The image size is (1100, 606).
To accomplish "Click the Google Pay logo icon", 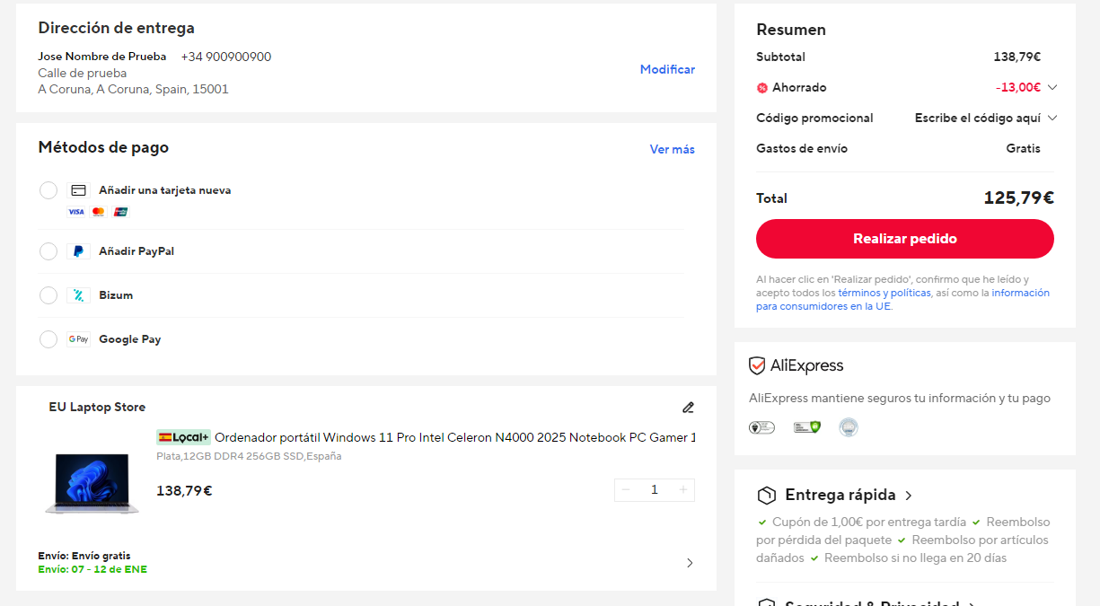I will [78, 339].
